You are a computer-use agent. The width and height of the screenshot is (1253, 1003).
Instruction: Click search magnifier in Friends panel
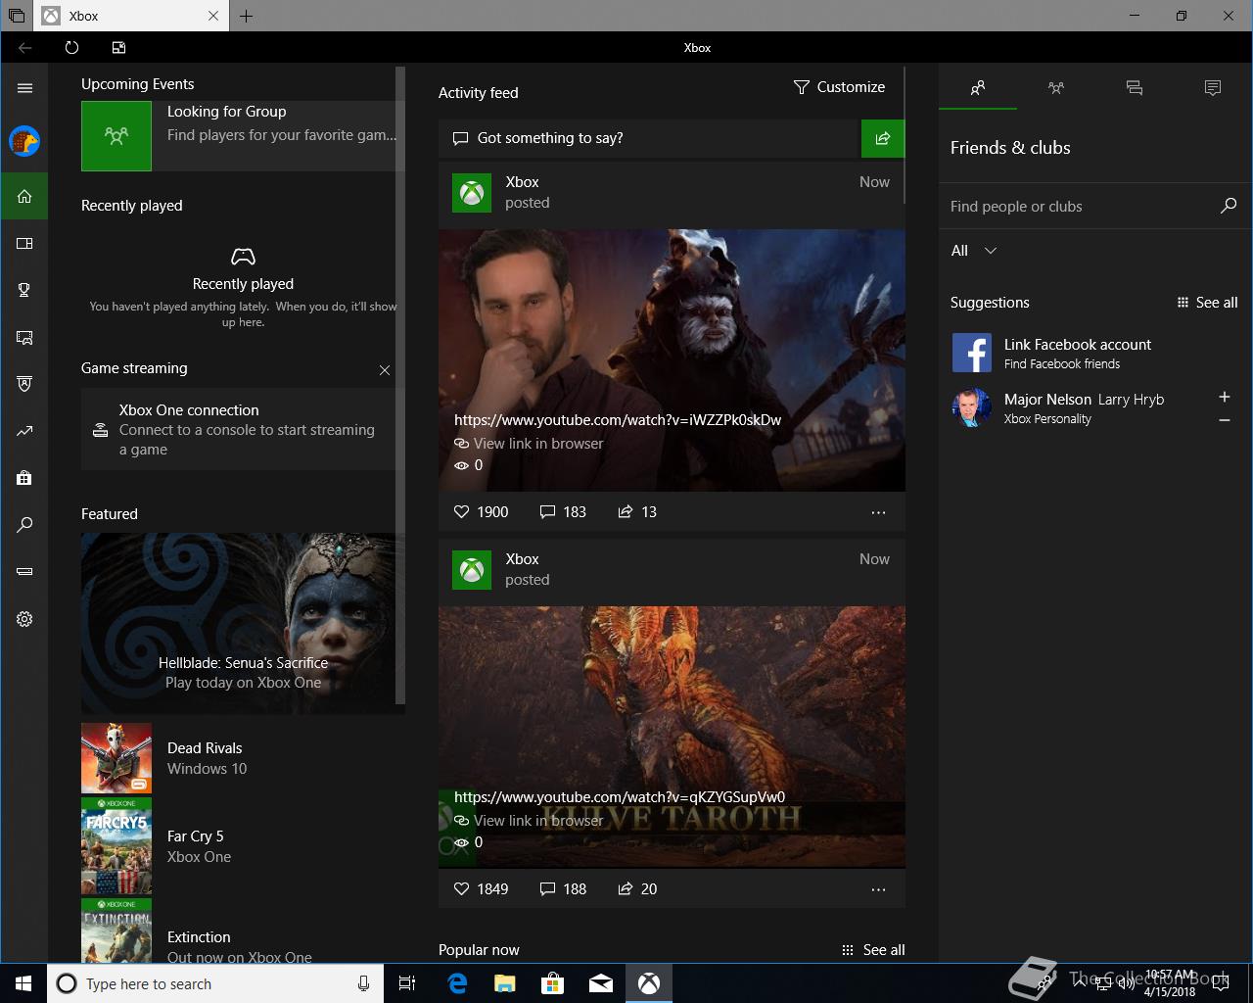click(x=1229, y=206)
